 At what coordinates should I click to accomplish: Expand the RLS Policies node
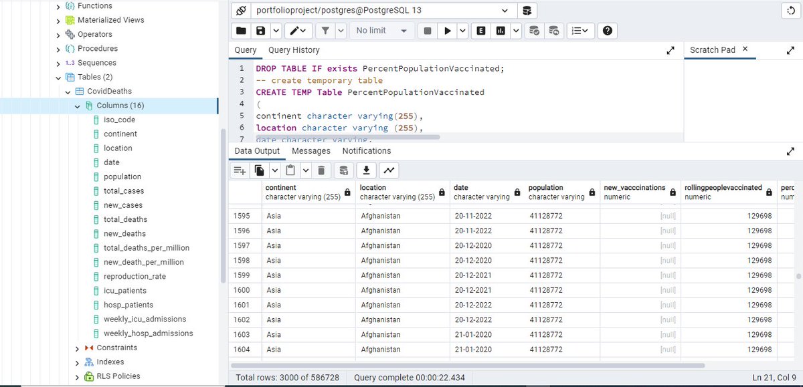(x=77, y=376)
